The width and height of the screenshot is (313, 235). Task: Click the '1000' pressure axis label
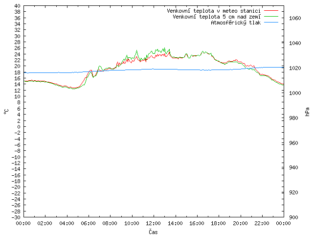[x=295, y=93]
